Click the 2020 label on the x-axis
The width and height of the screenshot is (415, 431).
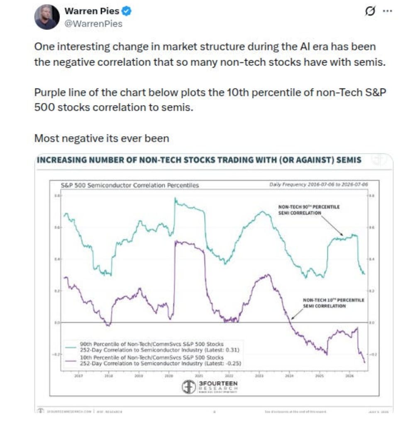tap(168, 376)
